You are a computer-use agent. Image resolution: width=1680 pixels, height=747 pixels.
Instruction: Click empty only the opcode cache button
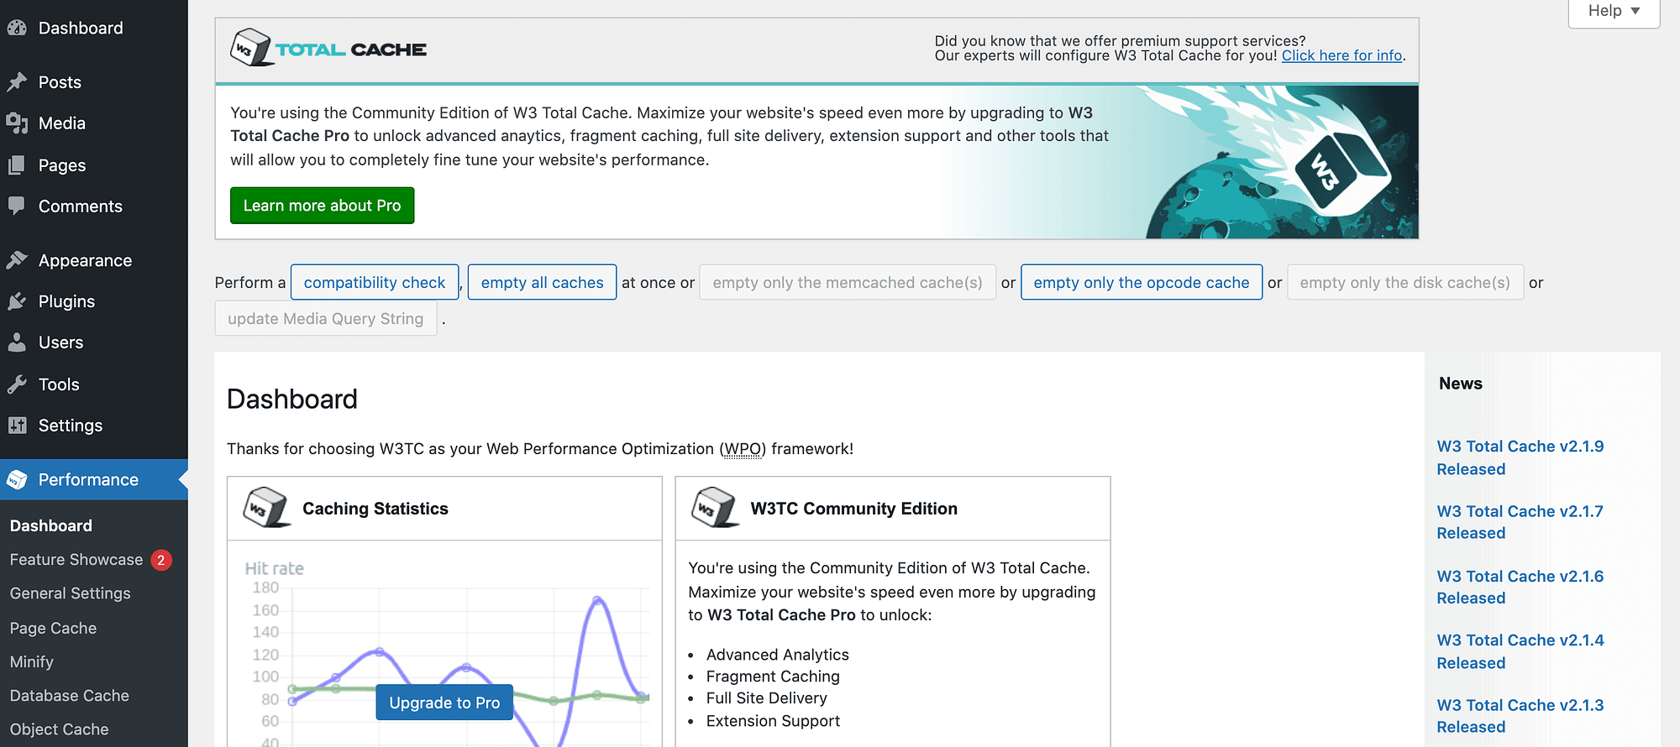coord(1142,283)
